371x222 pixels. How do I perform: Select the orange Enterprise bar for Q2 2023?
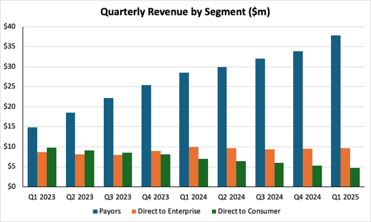[80, 170]
